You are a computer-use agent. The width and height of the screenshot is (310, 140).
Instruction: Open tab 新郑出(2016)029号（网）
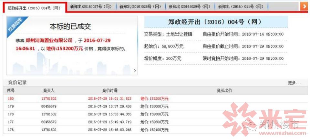click(190, 6)
